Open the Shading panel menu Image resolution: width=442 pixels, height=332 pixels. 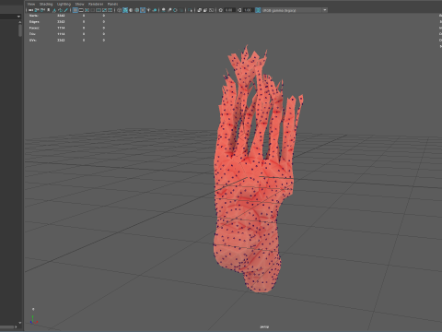46,4
